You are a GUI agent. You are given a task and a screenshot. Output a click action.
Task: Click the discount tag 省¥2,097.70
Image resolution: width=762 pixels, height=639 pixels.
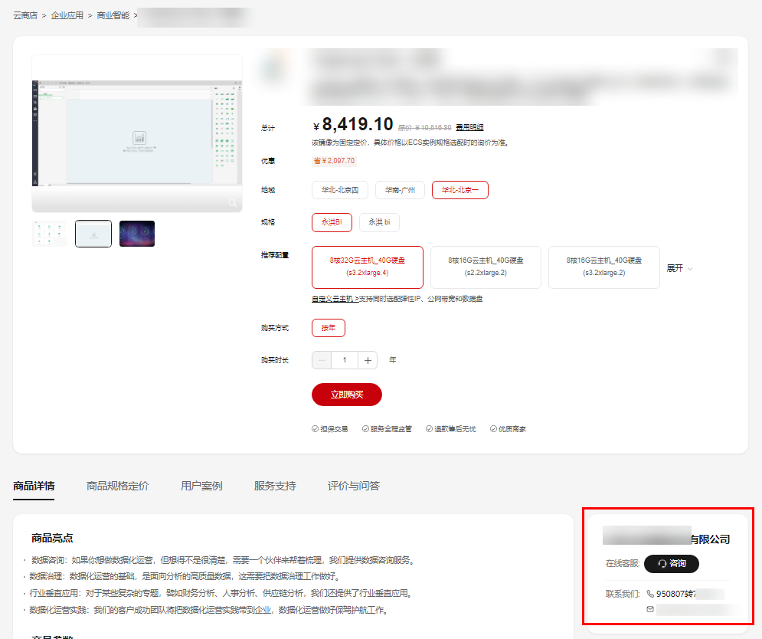tap(334, 161)
